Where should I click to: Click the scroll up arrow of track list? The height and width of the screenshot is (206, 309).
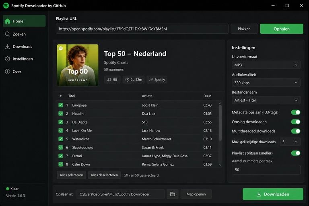(220, 103)
